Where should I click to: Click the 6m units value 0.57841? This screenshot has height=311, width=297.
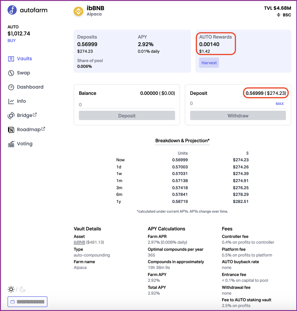[180, 194]
